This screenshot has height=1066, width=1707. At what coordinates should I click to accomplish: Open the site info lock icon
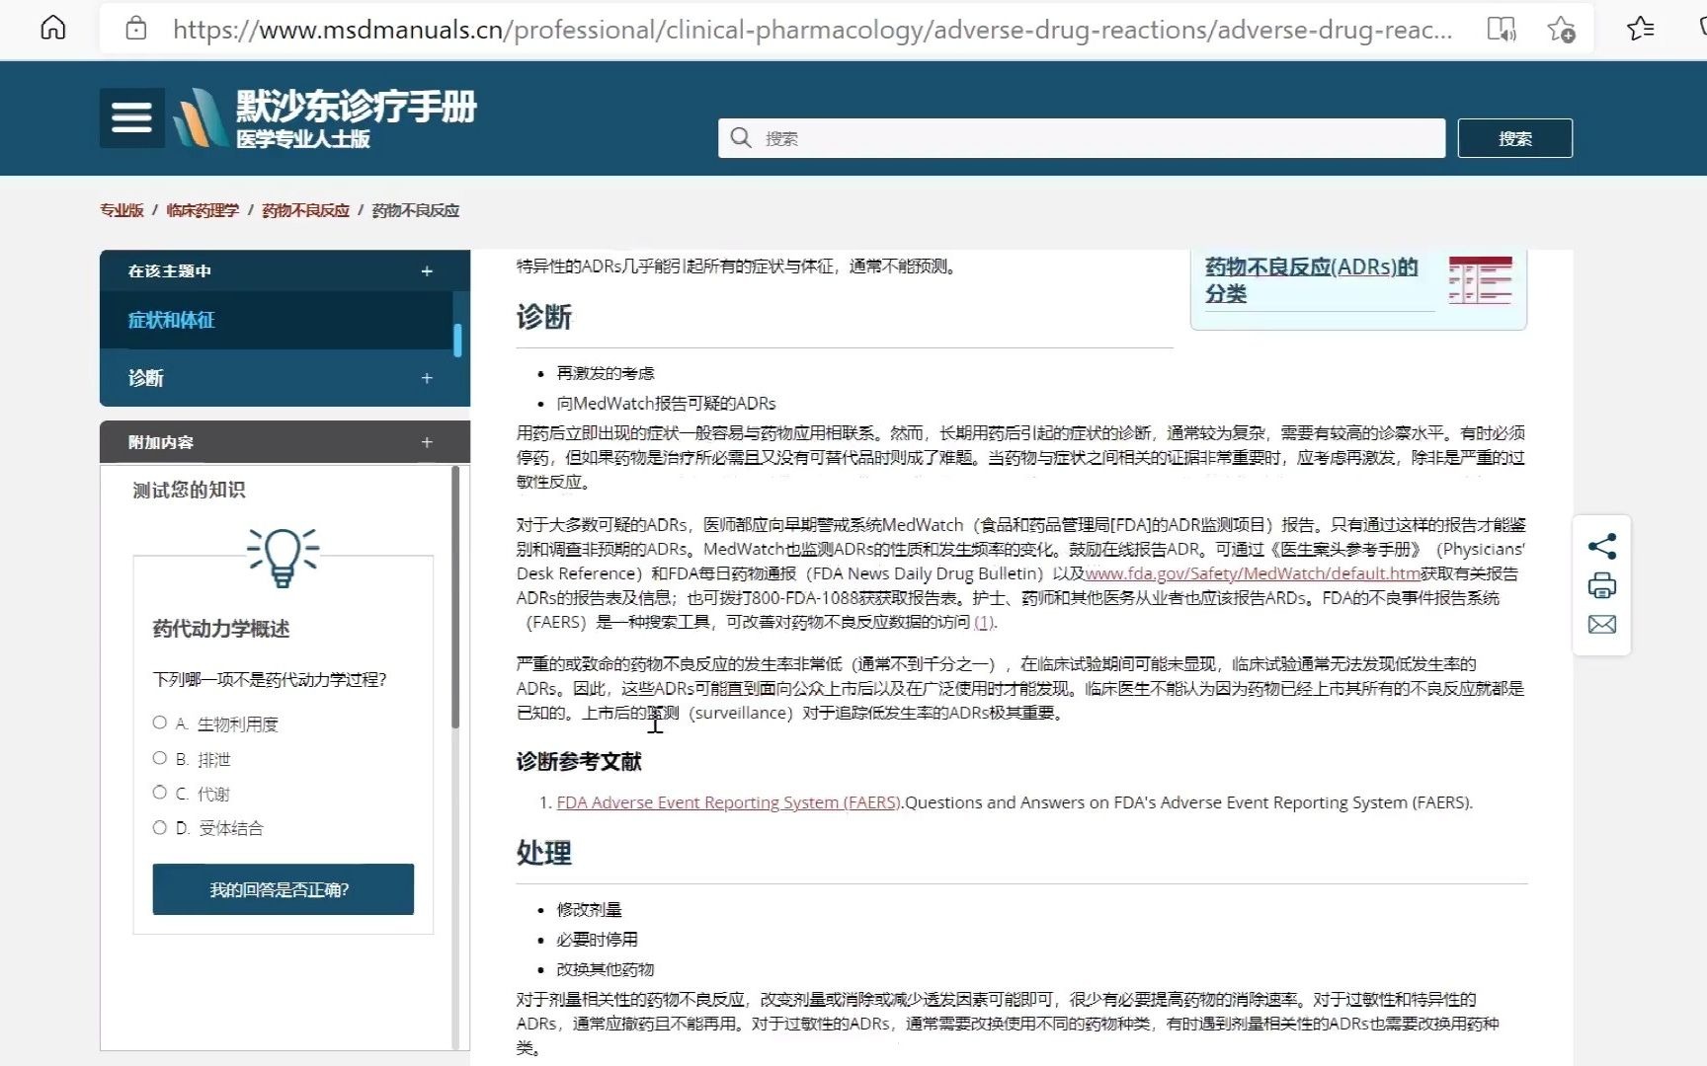[136, 29]
